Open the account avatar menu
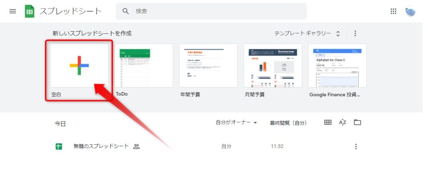The width and height of the screenshot is (428, 195). point(410,12)
